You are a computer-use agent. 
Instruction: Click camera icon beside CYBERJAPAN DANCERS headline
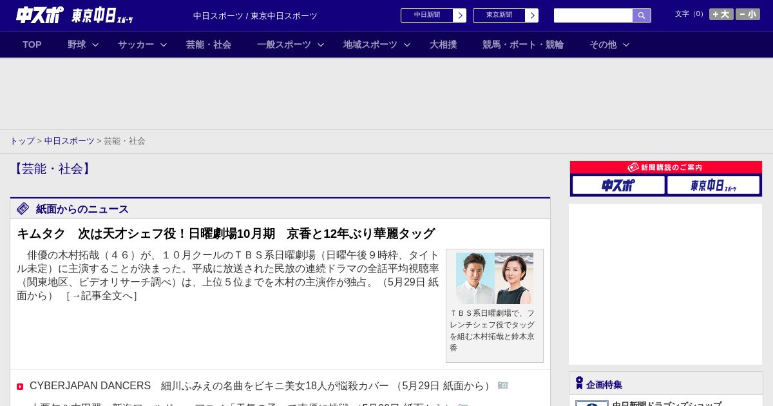tap(502, 385)
